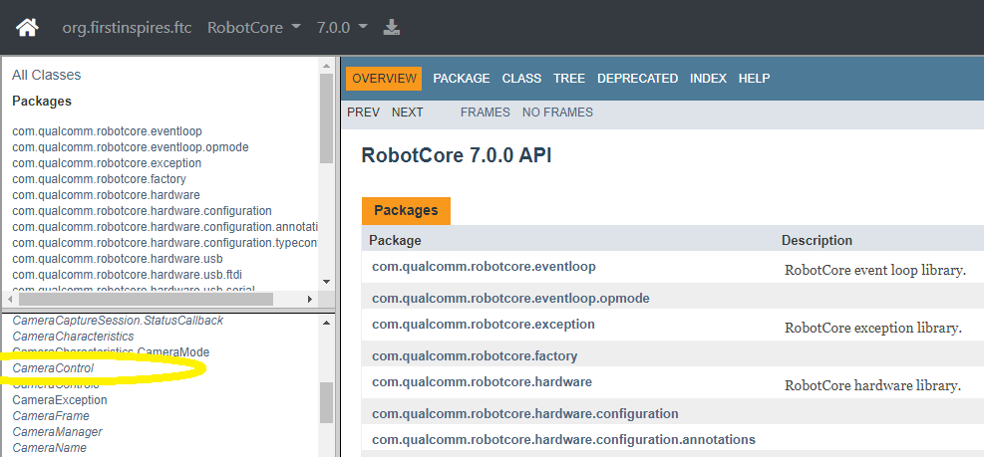Open the CLASS navigation item
Viewport: 984px width, 457px height.
[x=521, y=79]
